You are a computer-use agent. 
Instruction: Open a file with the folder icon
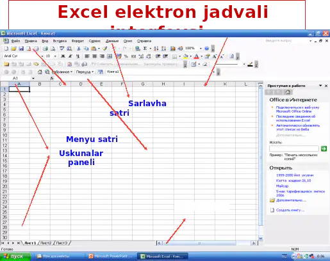[13, 49]
